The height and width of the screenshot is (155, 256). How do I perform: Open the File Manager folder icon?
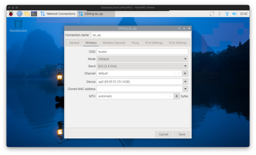(x=27, y=14)
